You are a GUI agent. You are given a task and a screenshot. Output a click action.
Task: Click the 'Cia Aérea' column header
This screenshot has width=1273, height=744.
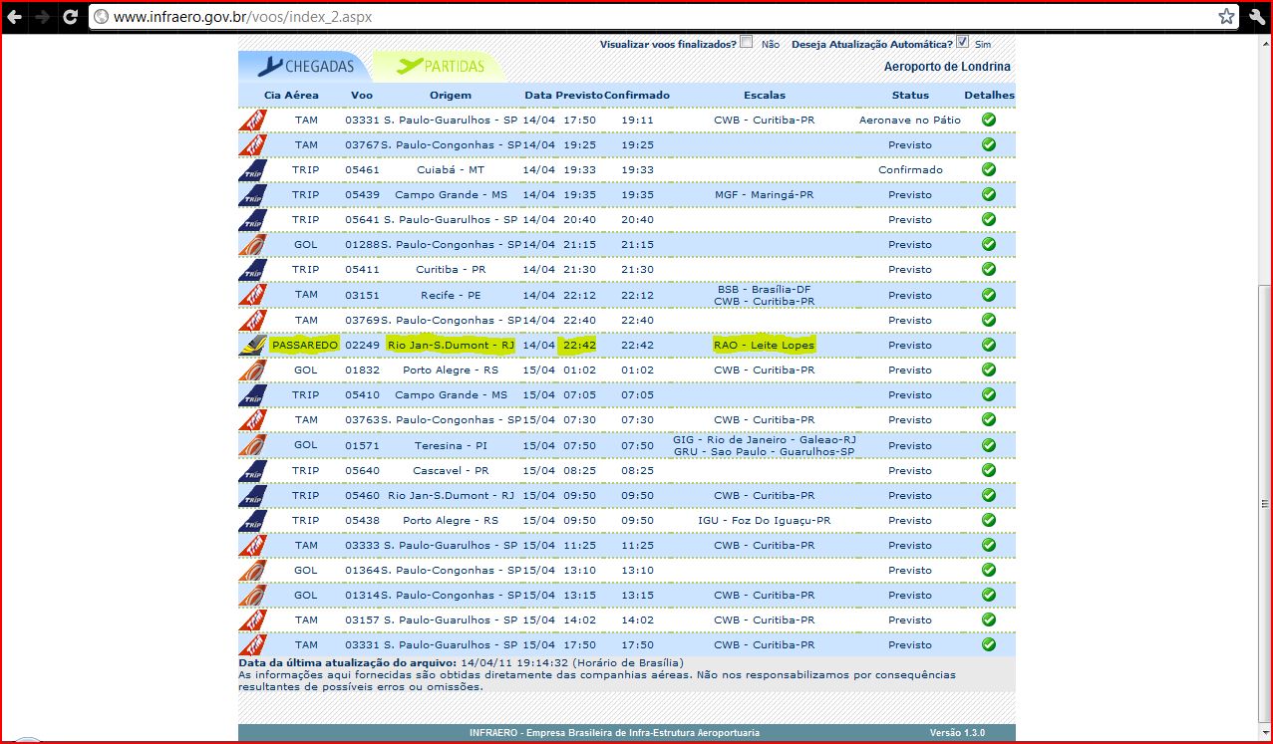[291, 96]
